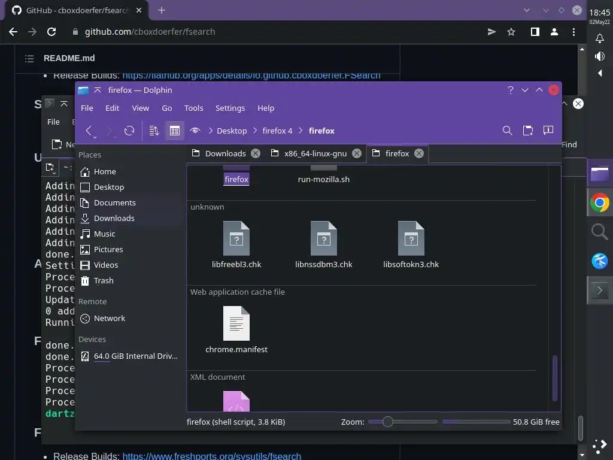Go back in the Chrome browser
Image resolution: width=613 pixels, height=460 pixels.
(13, 32)
